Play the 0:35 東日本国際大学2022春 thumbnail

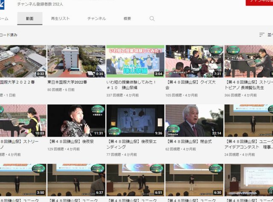(76, 61)
